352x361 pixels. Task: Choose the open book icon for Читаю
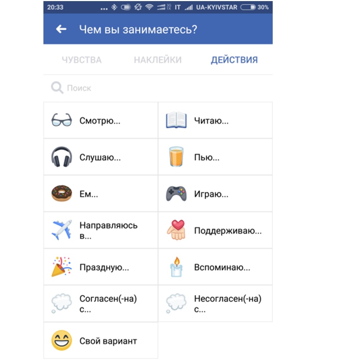pos(176,120)
